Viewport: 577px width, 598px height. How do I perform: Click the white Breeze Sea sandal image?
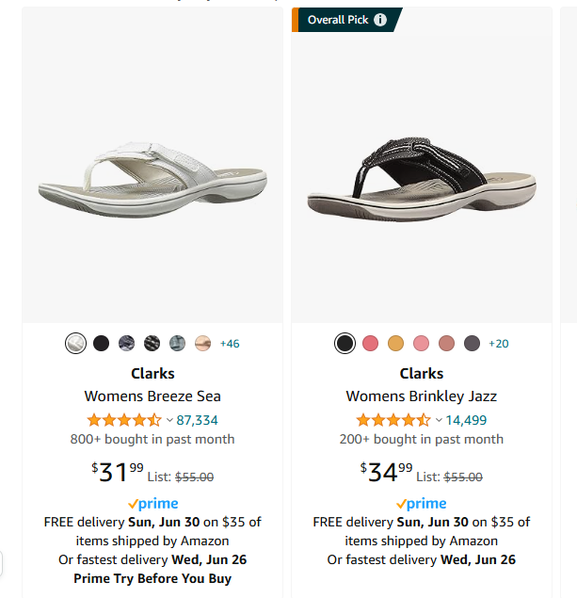(152, 180)
